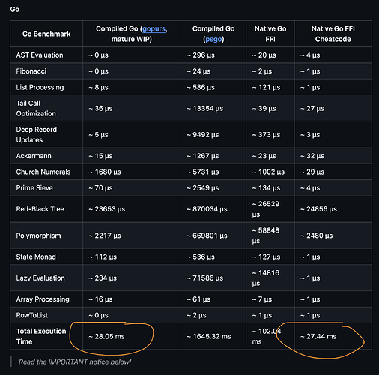The image size is (379, 375).
Task: Click the Church Numerals row label
Action: (x=43, y=172)
